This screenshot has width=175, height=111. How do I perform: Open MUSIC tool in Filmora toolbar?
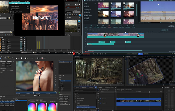[91, 26]
